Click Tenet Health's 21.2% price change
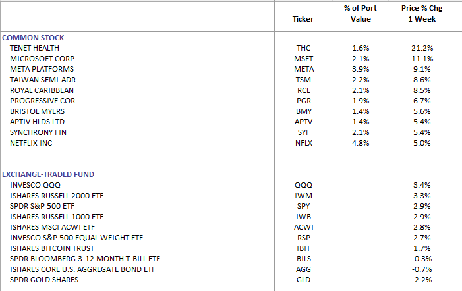The height and width of the screenshot is (291, 462). click(x=420, y=48)
